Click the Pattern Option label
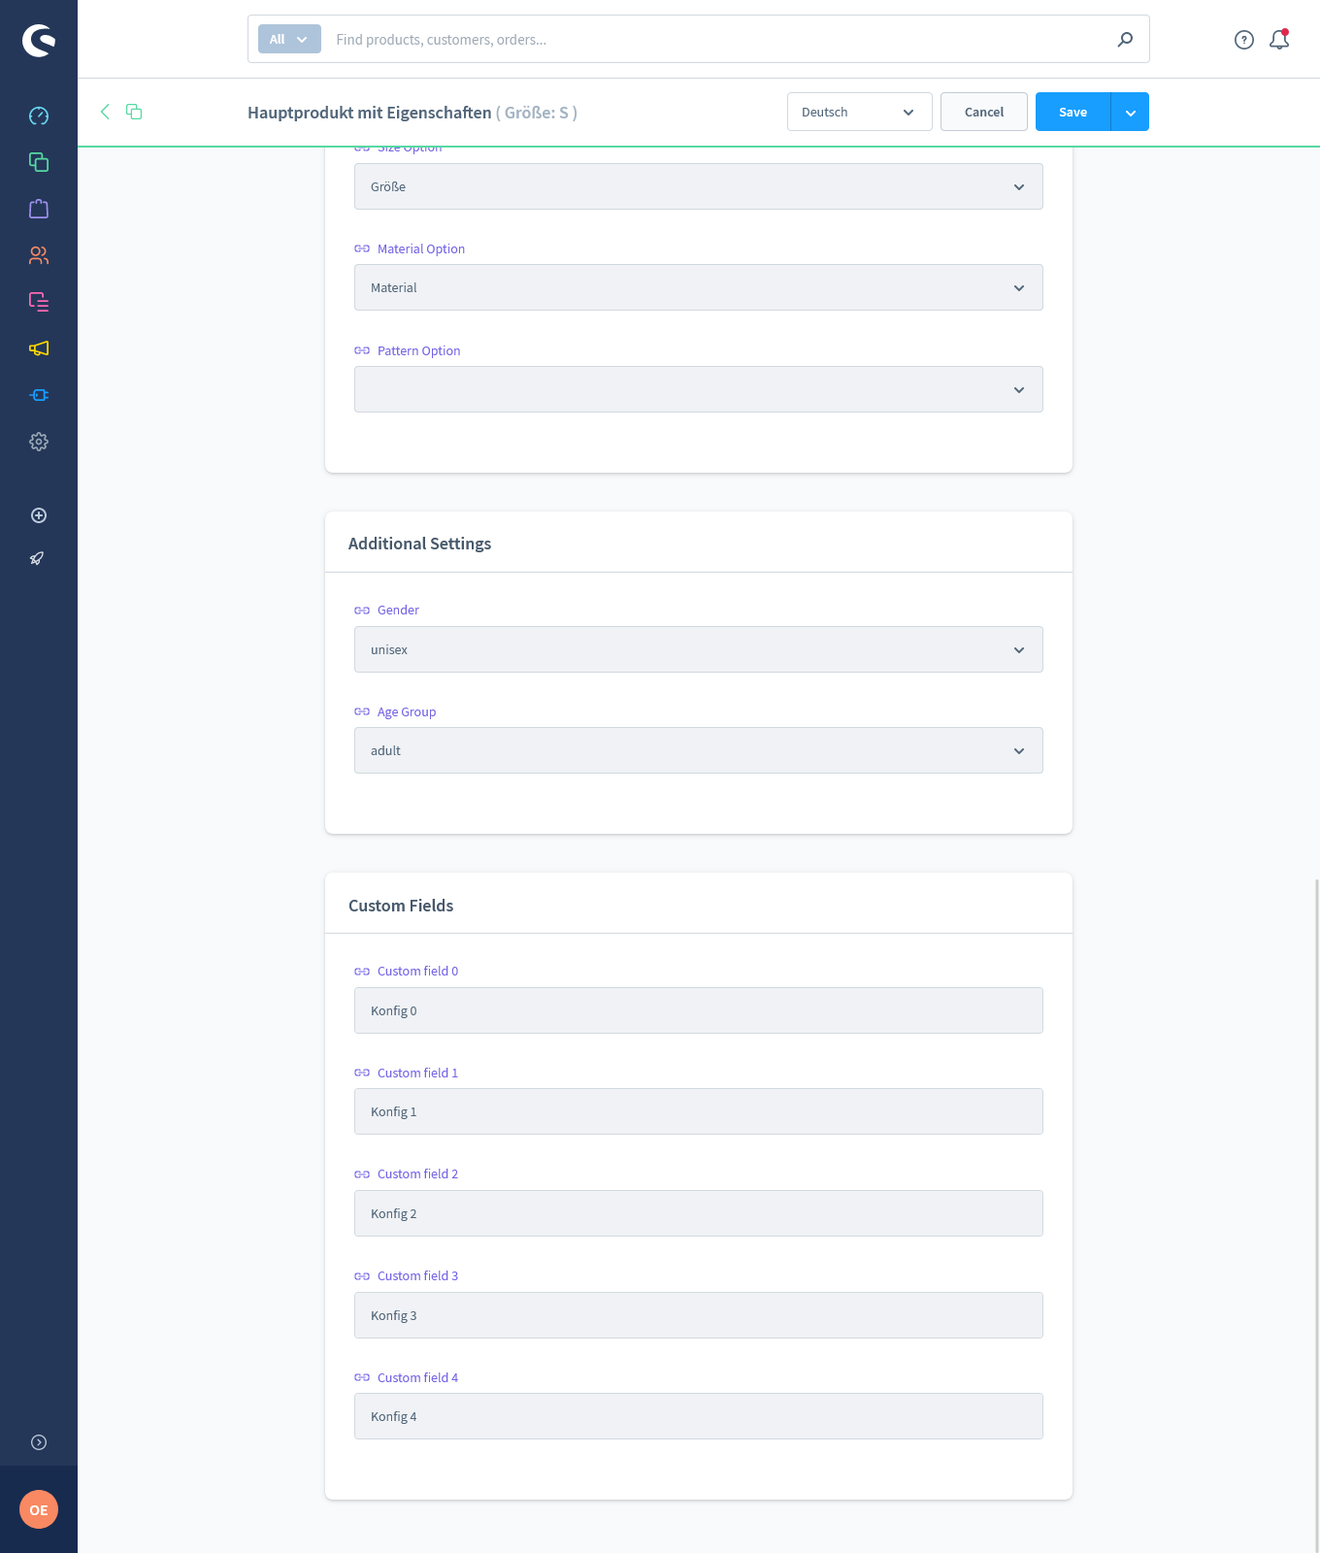The width and height of the screenshot is (1320, 1553). [x=418, y=350]
